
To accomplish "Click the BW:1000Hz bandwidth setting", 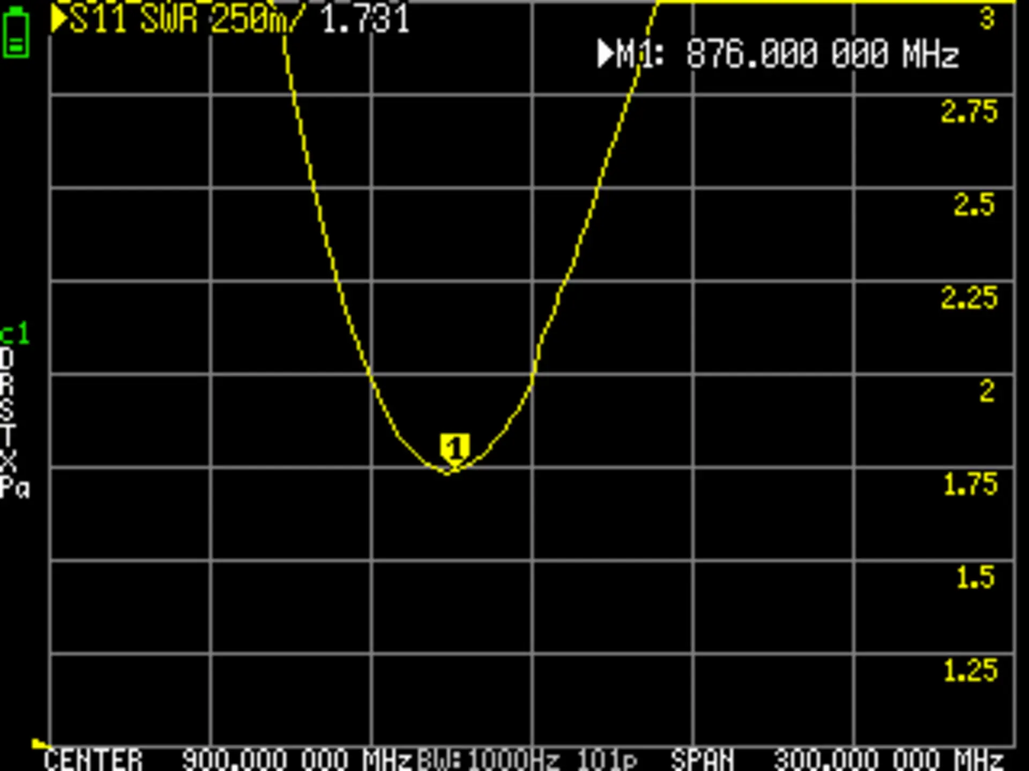I will pyautogui.click(x=488, y=760).
